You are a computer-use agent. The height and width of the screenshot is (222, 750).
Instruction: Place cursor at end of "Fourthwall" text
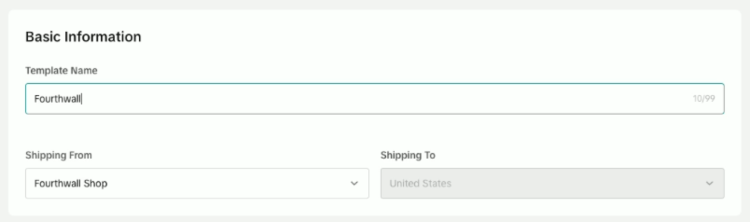82,98
